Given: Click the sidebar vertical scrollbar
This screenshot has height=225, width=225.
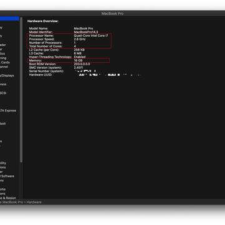Looking at the screenshot, I should click(x=21, y=89).
